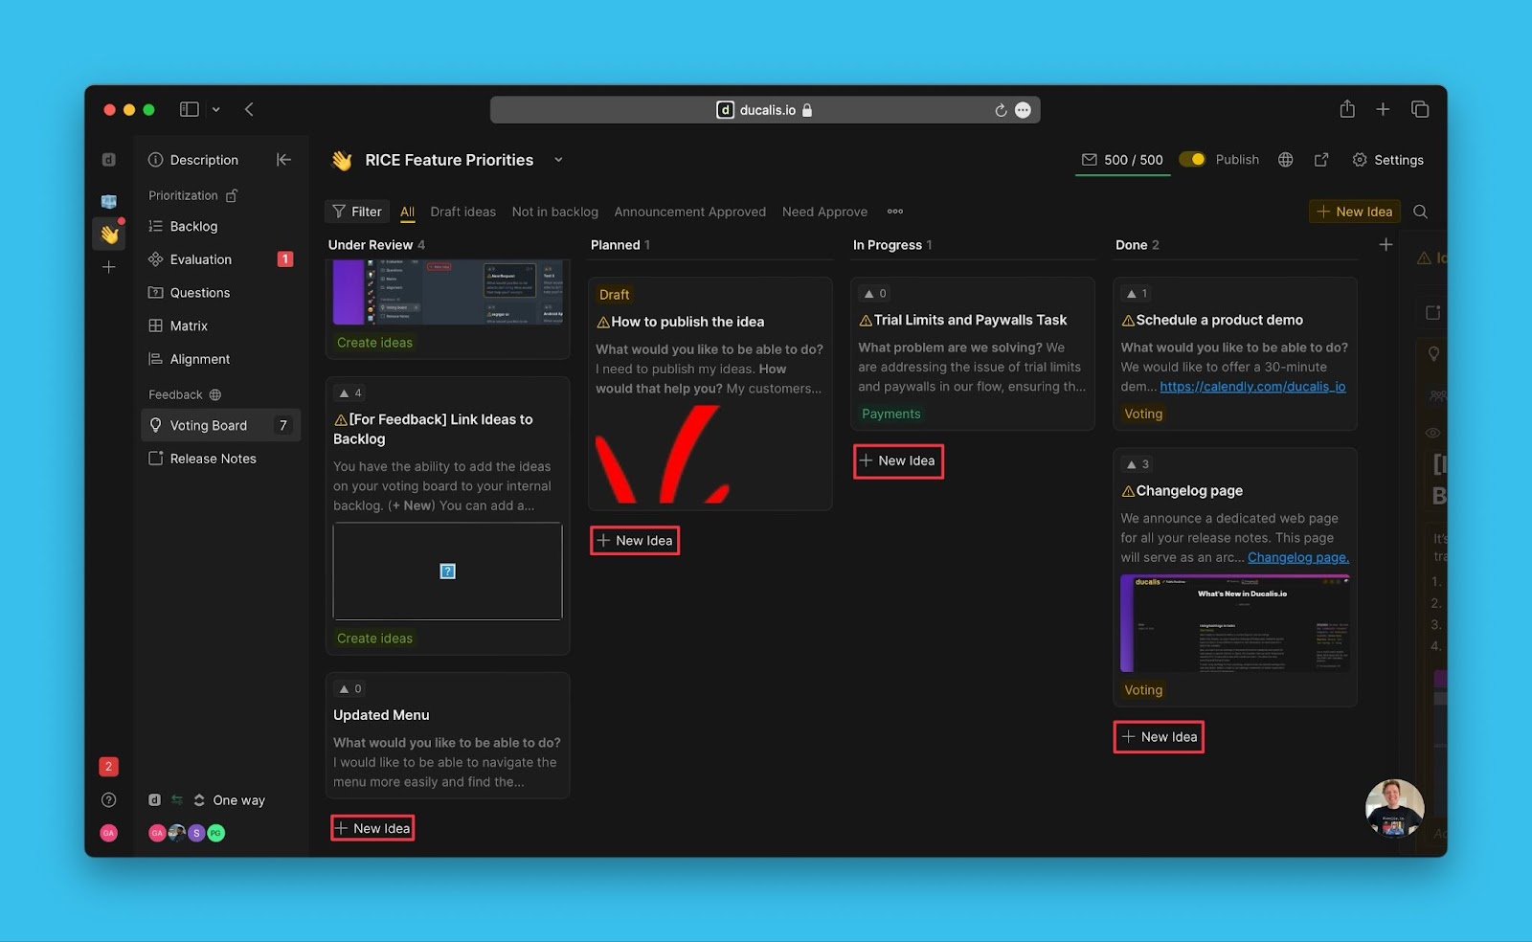Select Evaluation in the sidebar
Image resolution: width=1532 pixels, height=942 pixels.
pos(200,258)
